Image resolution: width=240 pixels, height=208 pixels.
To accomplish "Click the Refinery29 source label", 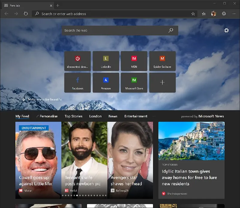I will pos(122,191).
